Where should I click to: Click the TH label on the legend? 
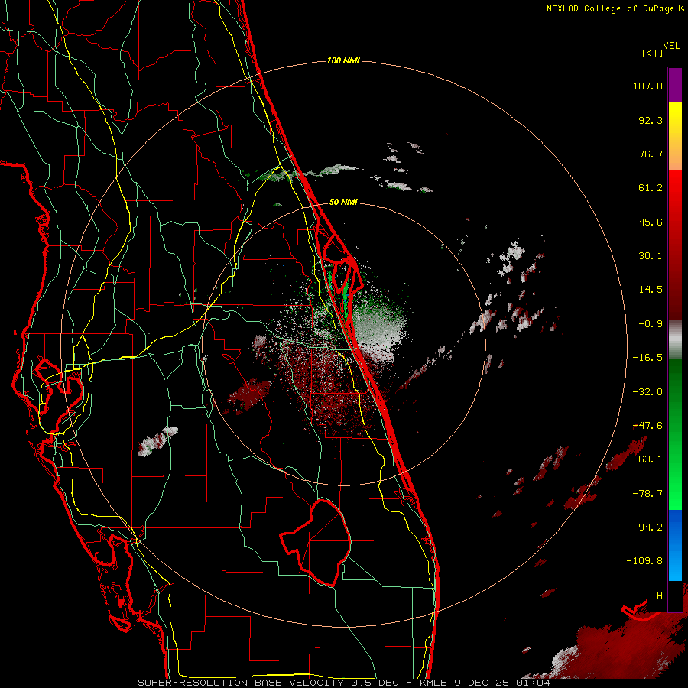click(x=657, y=595)
